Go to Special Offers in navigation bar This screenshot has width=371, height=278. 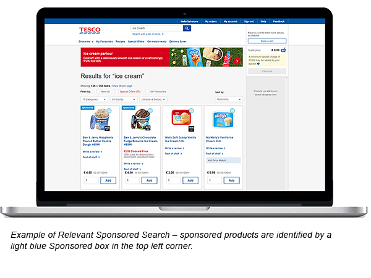coord(136,41)
